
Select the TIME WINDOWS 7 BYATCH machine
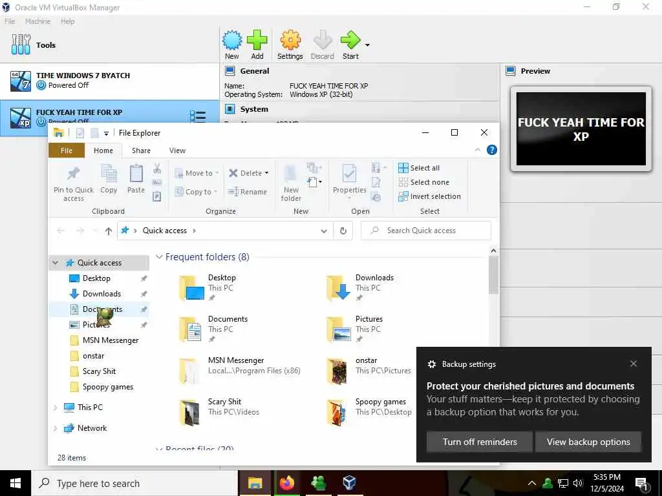109,81
